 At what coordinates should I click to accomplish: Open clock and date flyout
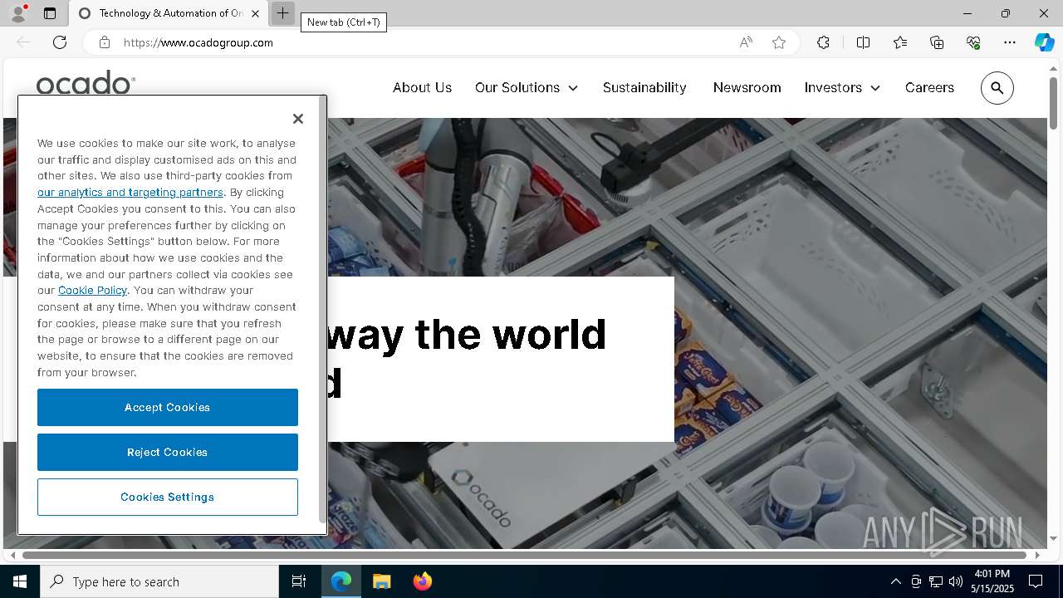(992, 581)
